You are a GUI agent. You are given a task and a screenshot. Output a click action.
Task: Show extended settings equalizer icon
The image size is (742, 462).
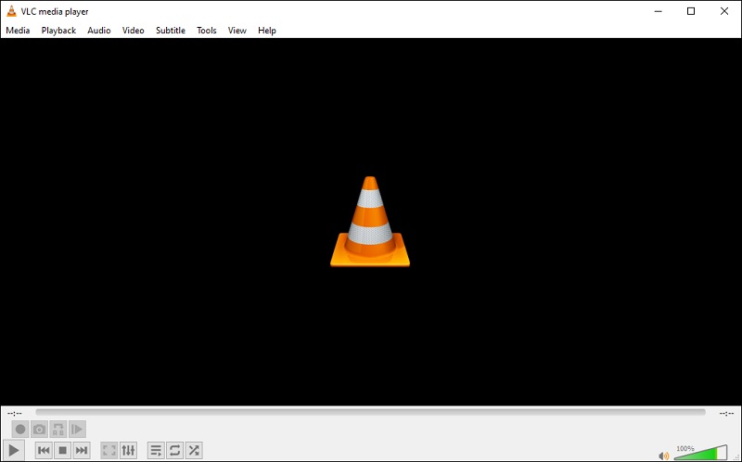pos(128,450)
